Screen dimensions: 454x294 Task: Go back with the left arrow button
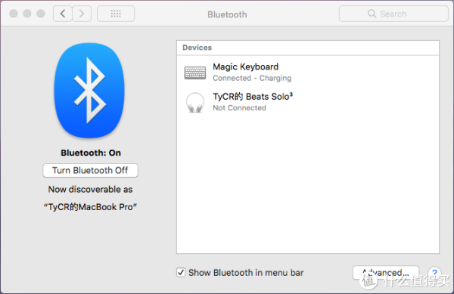(63, 14)
